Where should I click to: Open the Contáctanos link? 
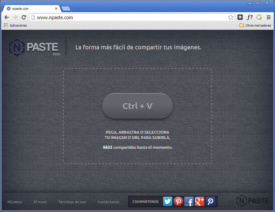(109, 202)
